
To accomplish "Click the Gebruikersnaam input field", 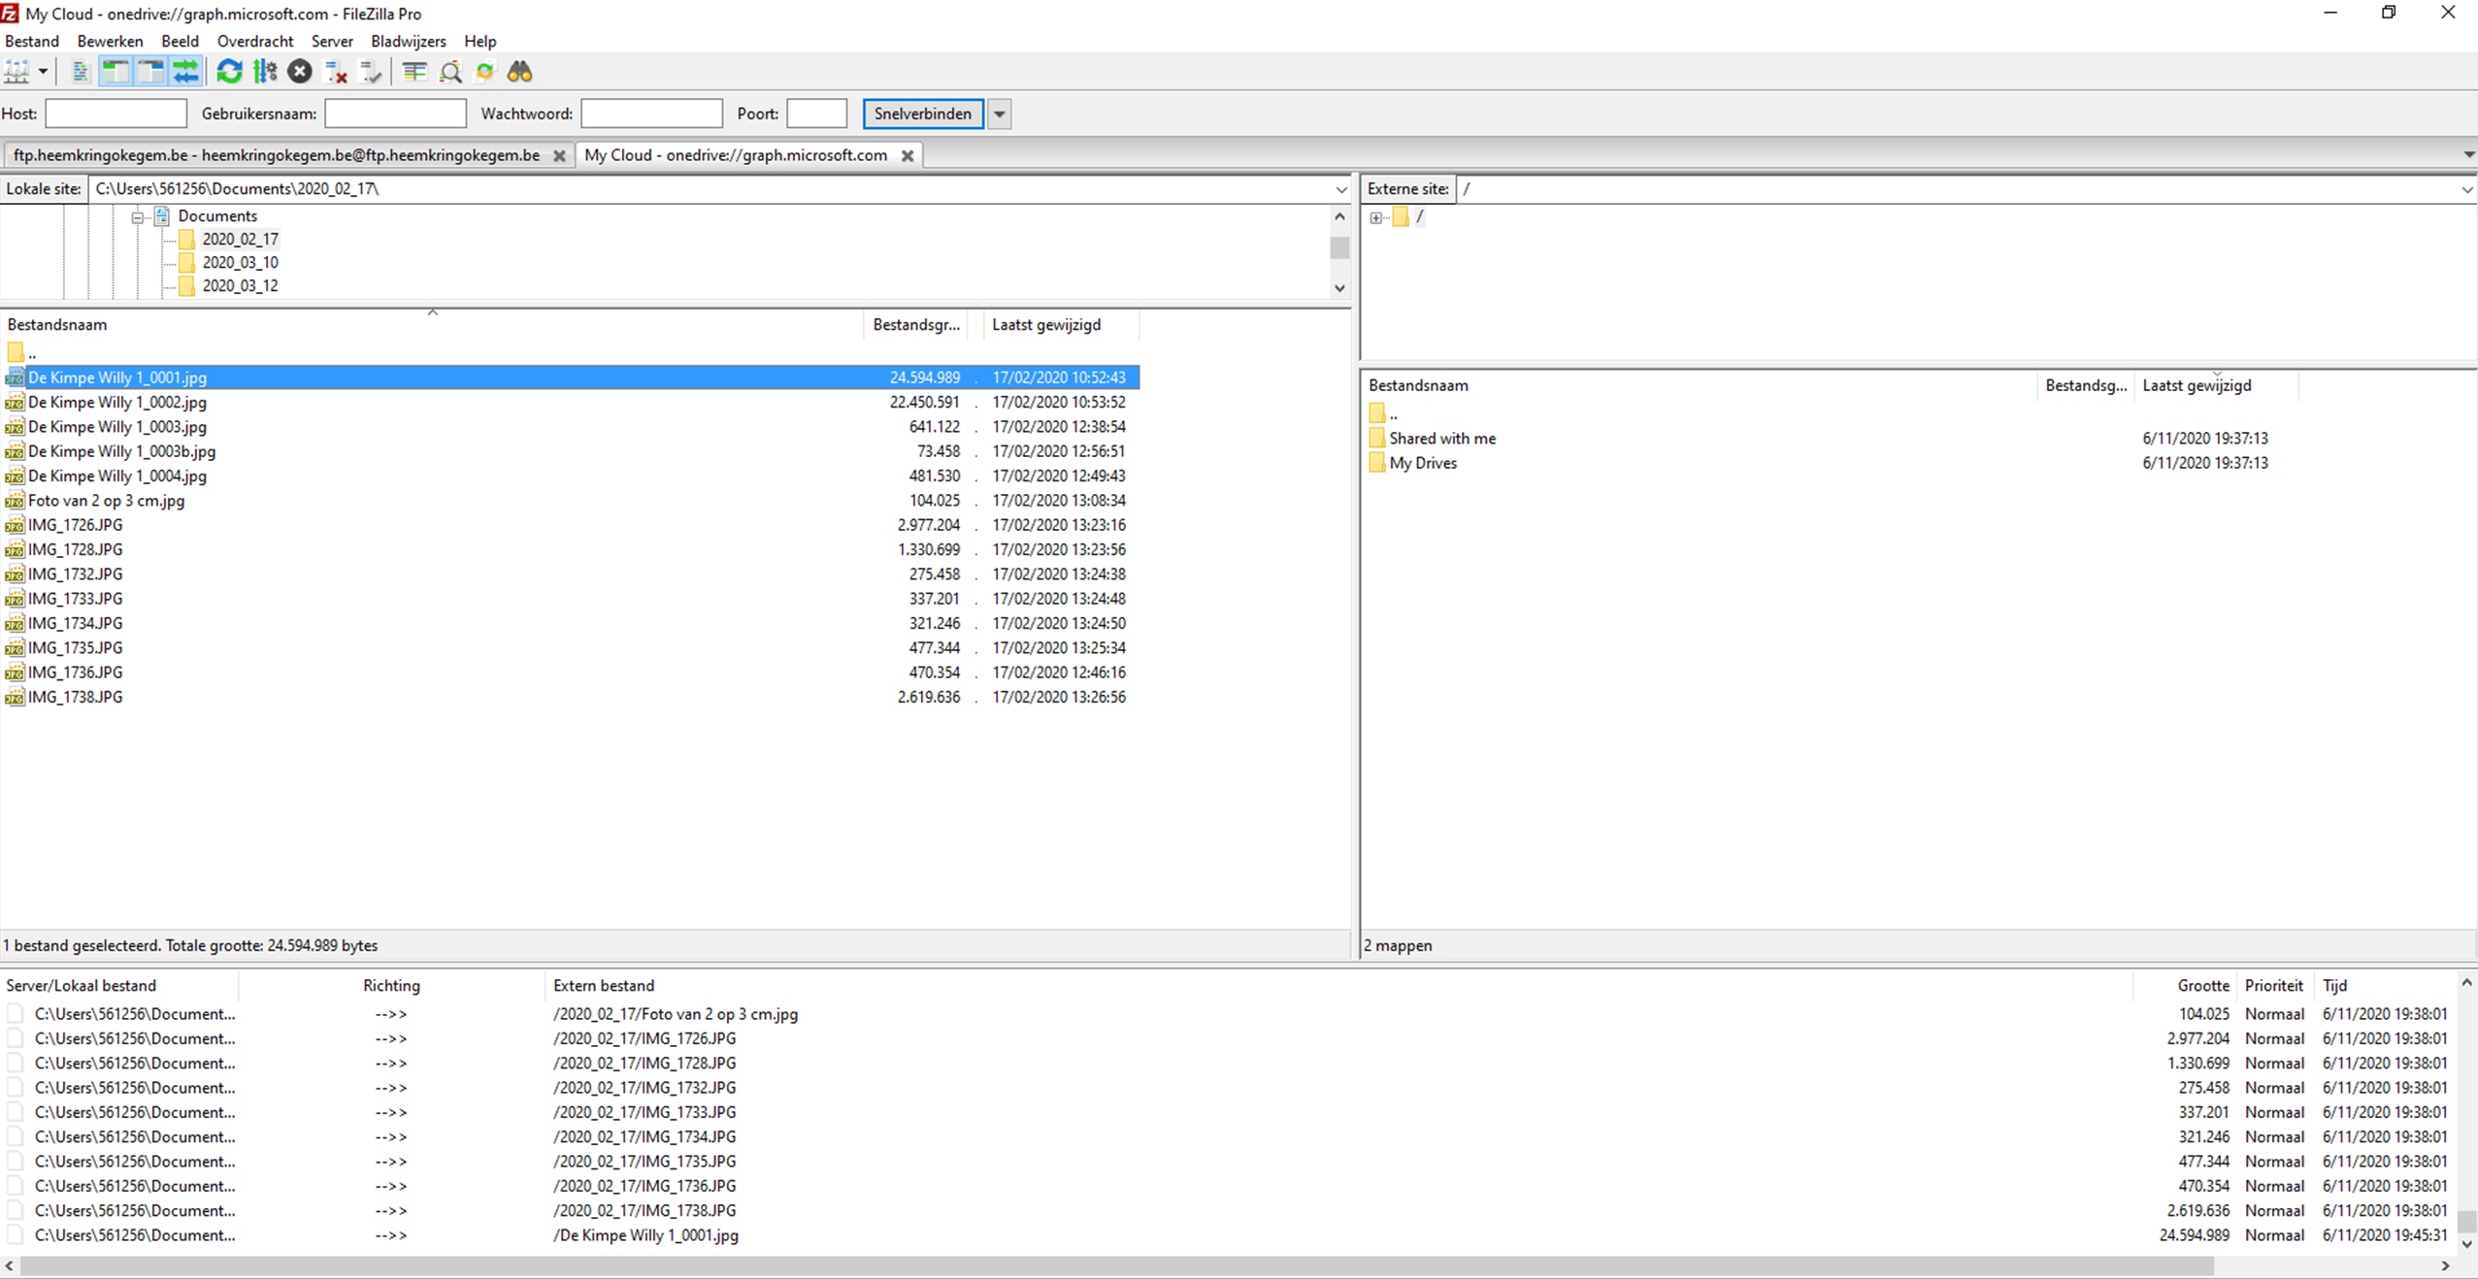I will point(395,114).
